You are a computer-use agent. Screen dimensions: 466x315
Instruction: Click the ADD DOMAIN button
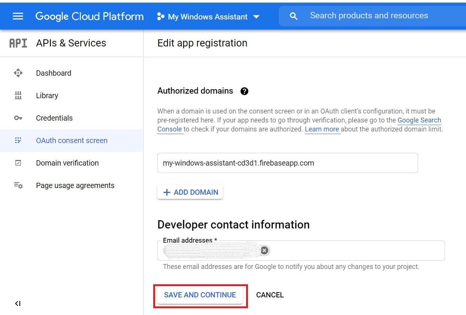pyautogui.click(x=190, y=192)
